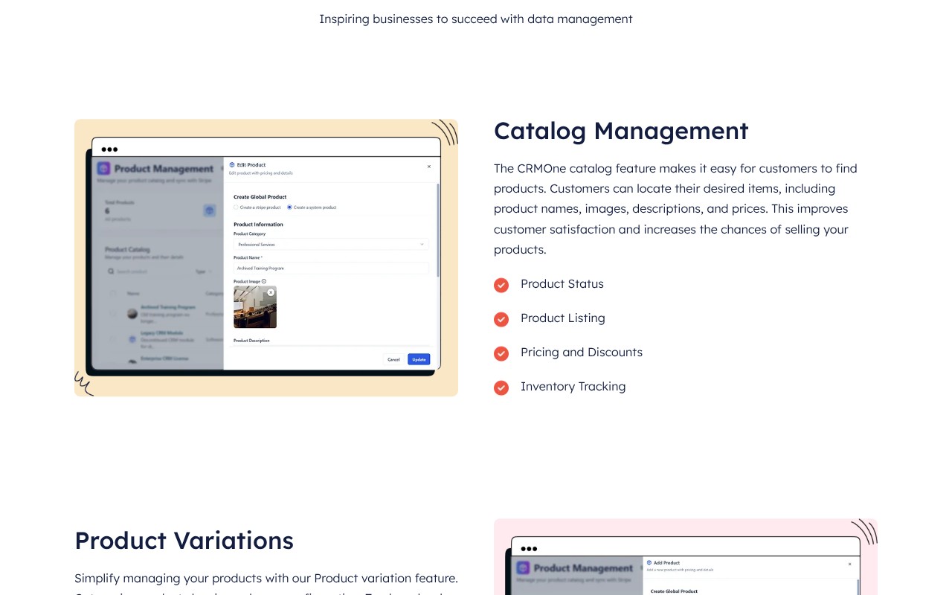The height and width of the screenshot is (595, 952).
Task: Click the cube icon next to Edit Product title
Action: click(231, 165)
